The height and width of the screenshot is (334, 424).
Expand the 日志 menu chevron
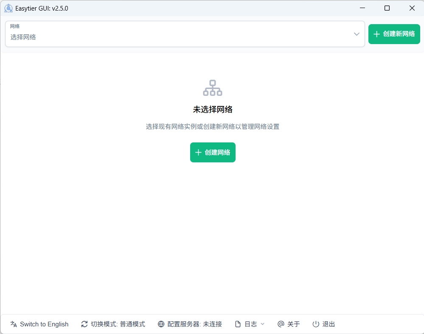pos(262,324)
